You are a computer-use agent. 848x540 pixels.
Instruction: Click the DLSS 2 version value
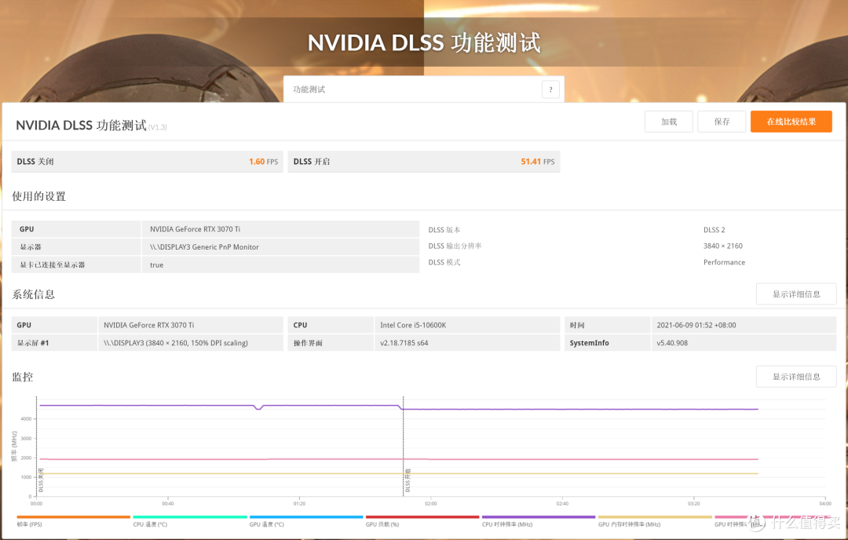715,230
